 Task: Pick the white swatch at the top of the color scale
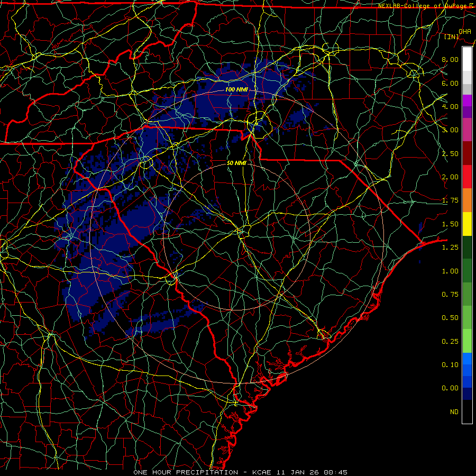(467, 59)
